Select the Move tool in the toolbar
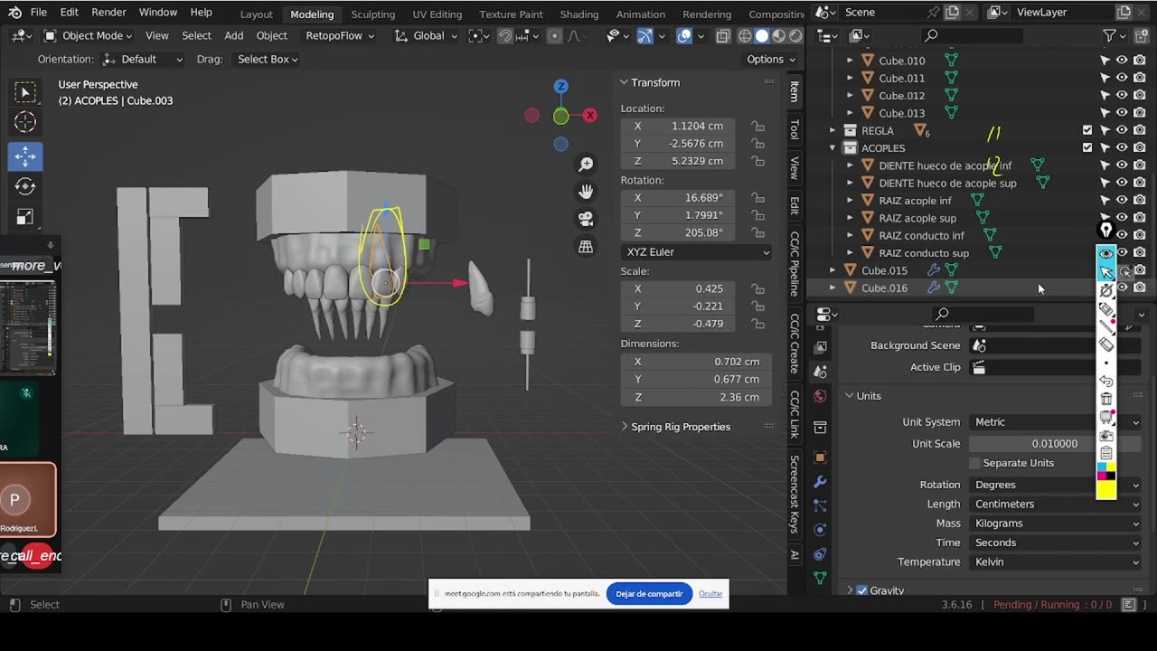The width and height of the screenshot is (1157, 651). pos(25,156)
